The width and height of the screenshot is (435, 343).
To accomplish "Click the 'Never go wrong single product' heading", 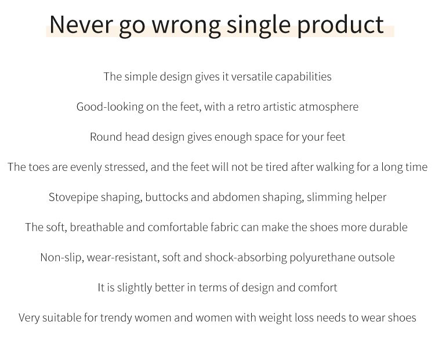I will [x=216, y=24].
